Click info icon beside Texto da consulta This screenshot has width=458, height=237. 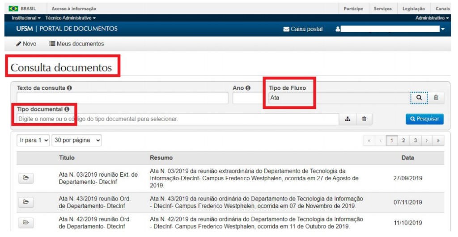coord(69,88)
